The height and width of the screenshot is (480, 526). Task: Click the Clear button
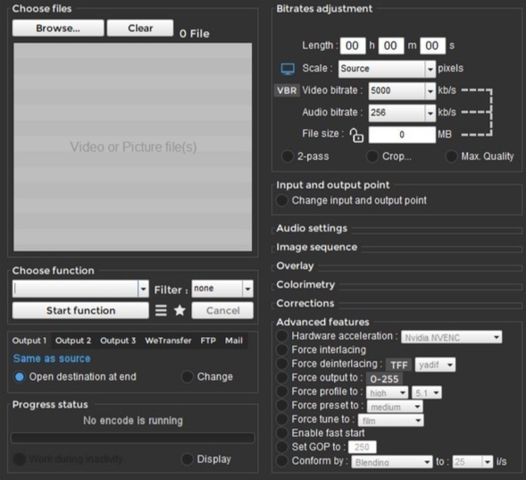click(x=140, y=28)
